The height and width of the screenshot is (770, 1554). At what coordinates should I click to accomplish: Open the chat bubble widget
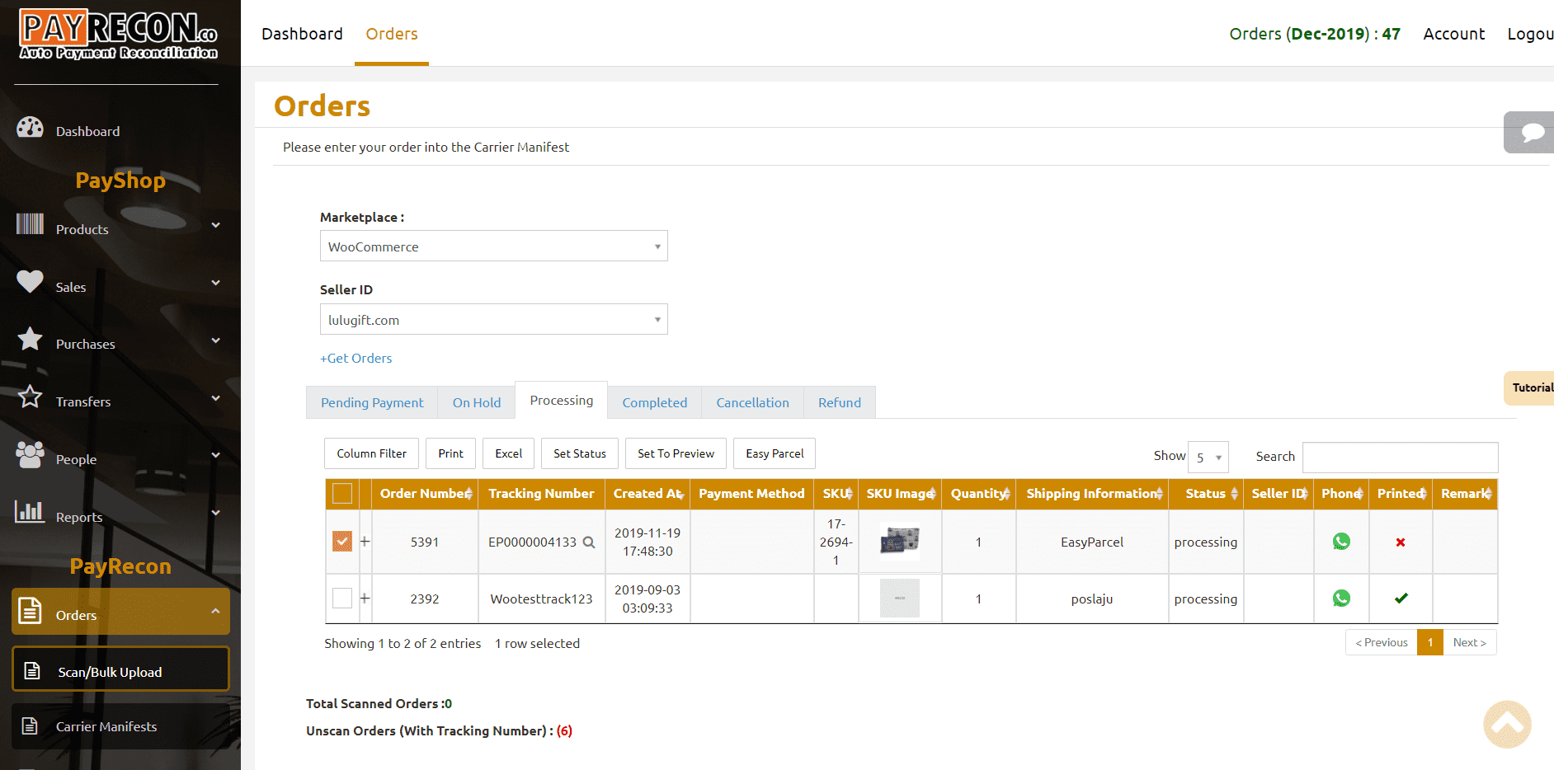pyautogui.click(x=1530, y=132)
